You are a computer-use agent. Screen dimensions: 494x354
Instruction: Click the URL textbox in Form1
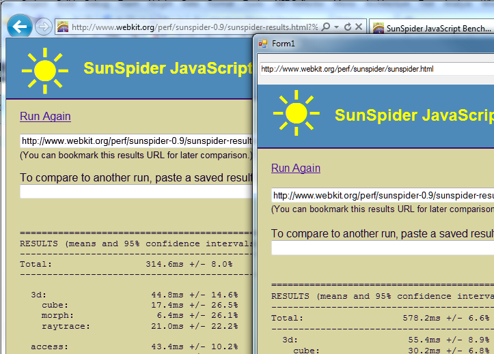pos(376,69)
